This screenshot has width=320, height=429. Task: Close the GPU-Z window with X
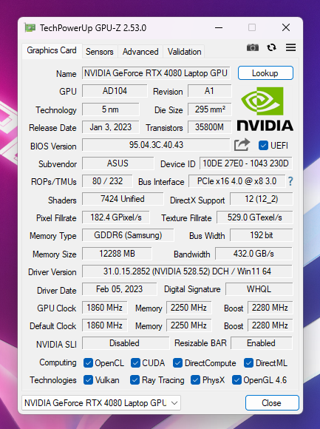[x=286, y=27]
